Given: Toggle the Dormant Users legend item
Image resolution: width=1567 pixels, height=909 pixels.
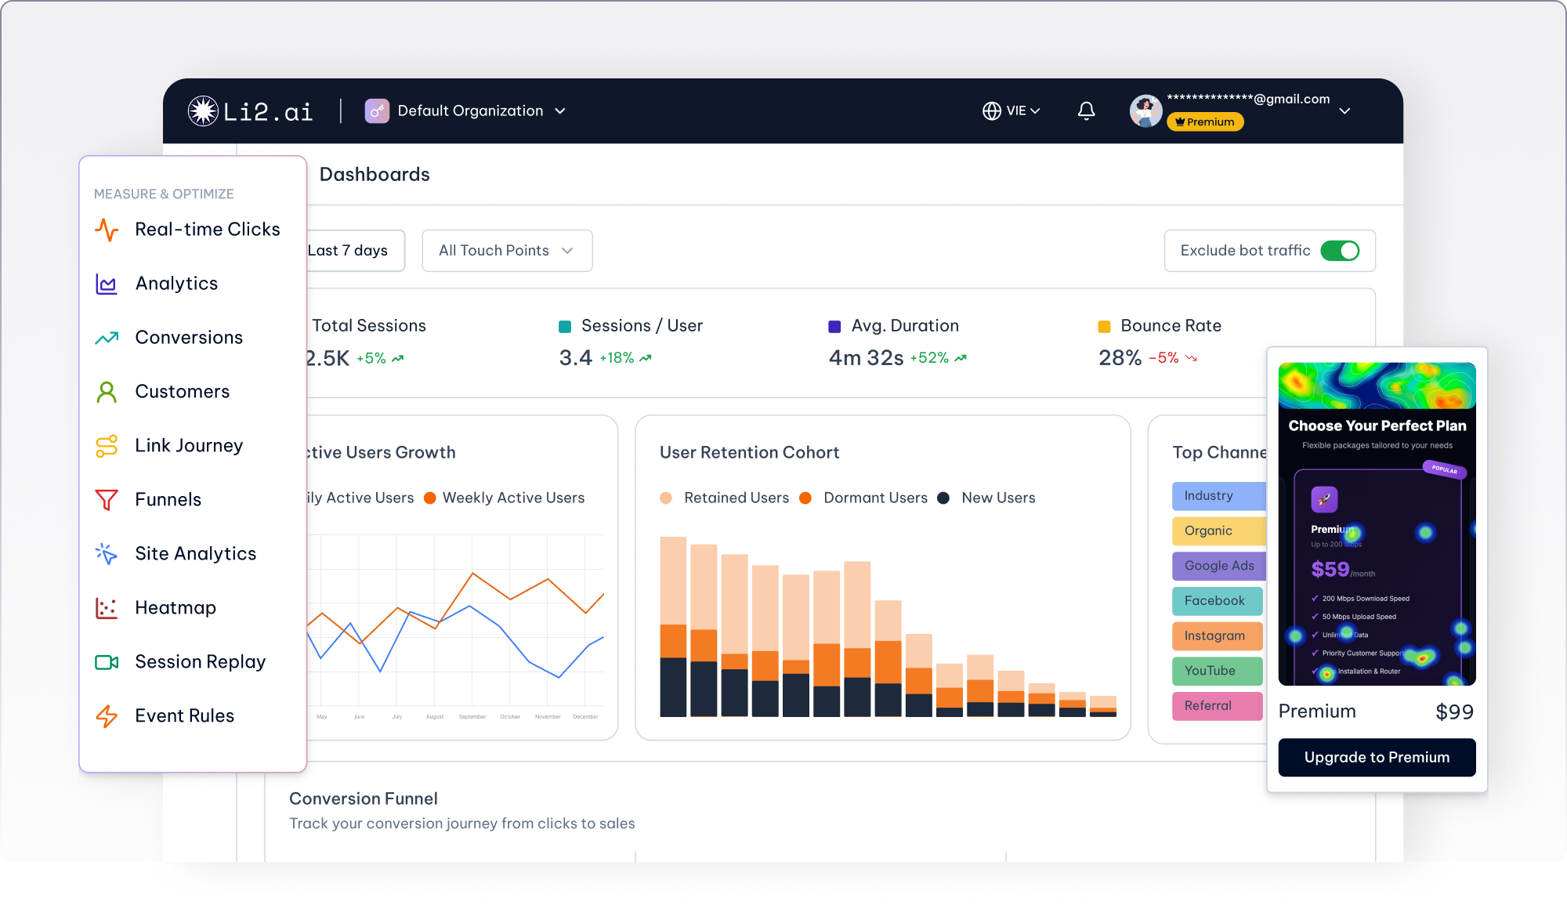Looking at the screenshot, I should [x=863, y=498].
